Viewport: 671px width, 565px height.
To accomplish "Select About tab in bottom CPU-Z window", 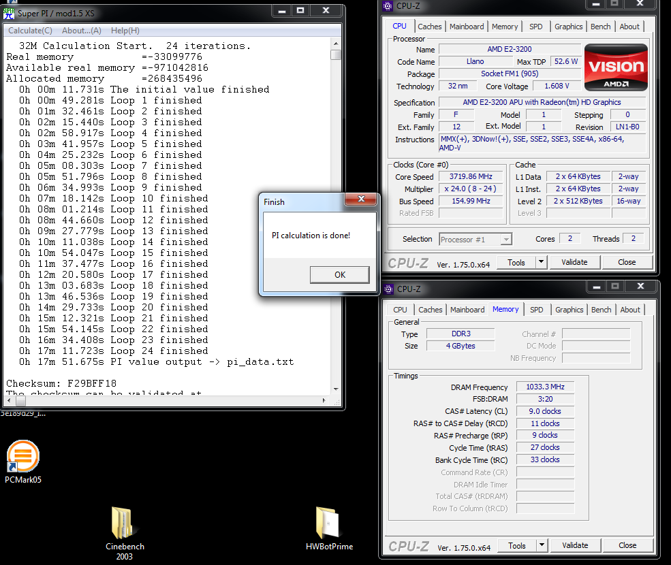I will (630, 310).
